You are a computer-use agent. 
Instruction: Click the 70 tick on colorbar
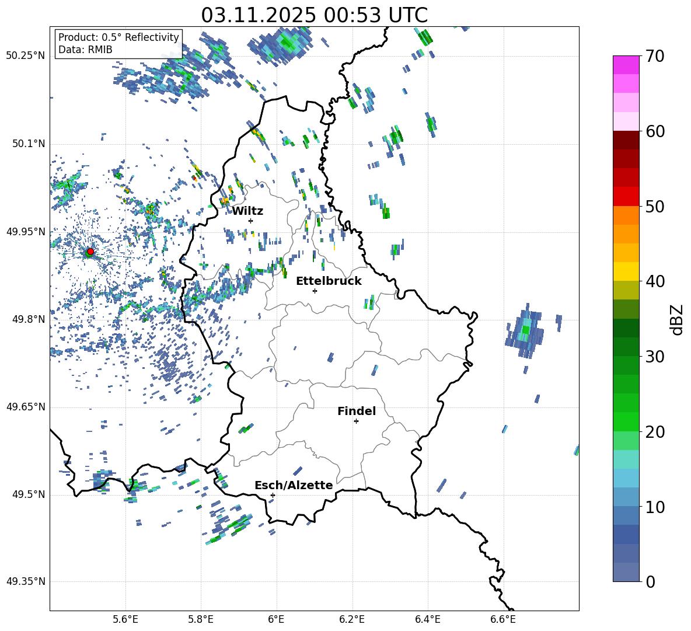tap(655, 57)
